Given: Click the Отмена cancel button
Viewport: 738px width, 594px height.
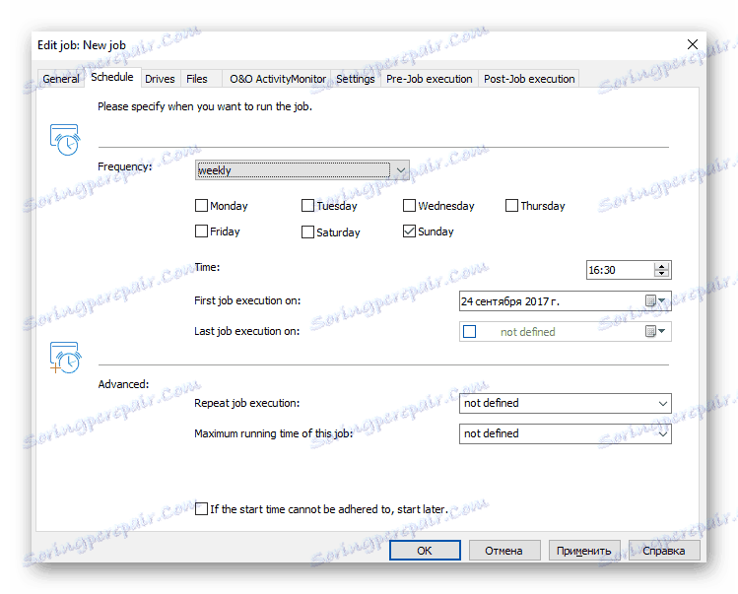Looking at the screenshot, I should [x=503, y=551].
